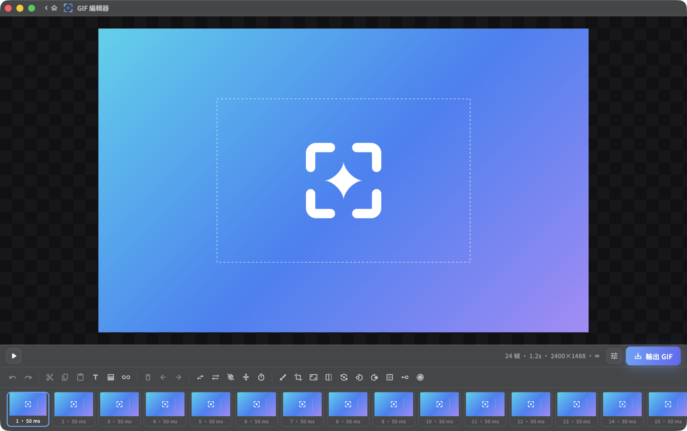Screen dimensions: 687x431
Task: Select frame 6 thumbnail
Action: [257, 409]
